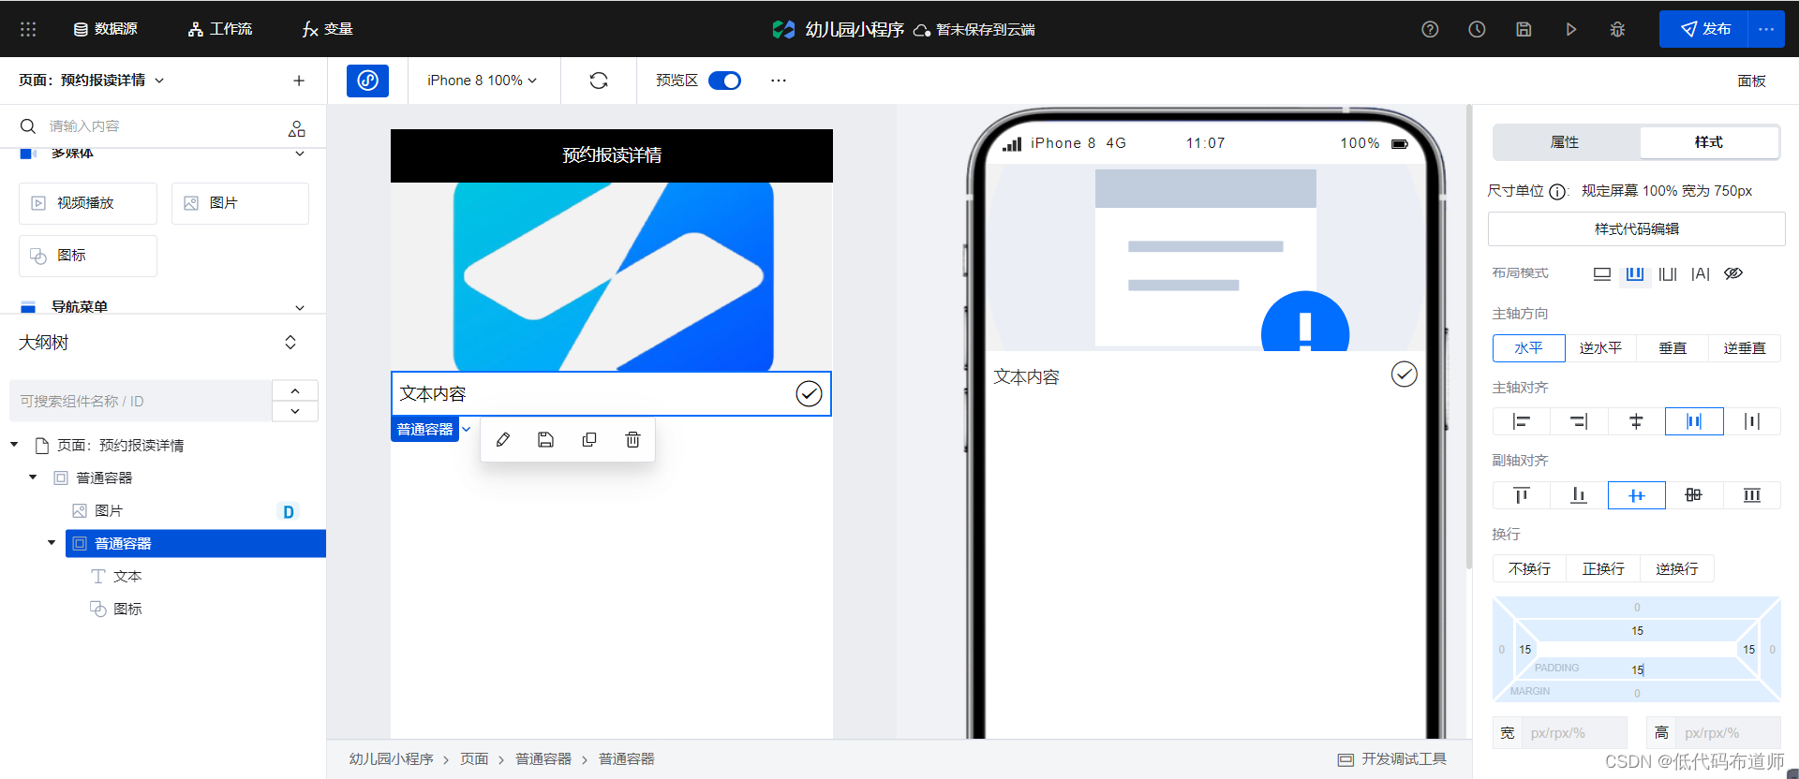Select the 图片 component card
This screenshot has height=779, width=1799.
click(240, 203)
